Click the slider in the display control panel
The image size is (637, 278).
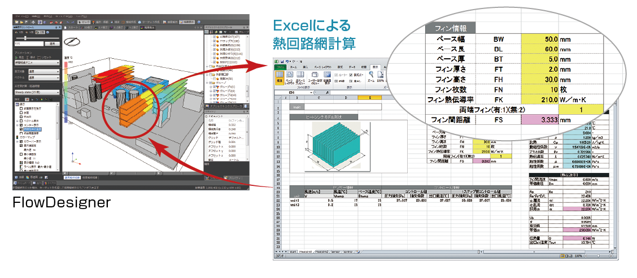coord(37,38)
